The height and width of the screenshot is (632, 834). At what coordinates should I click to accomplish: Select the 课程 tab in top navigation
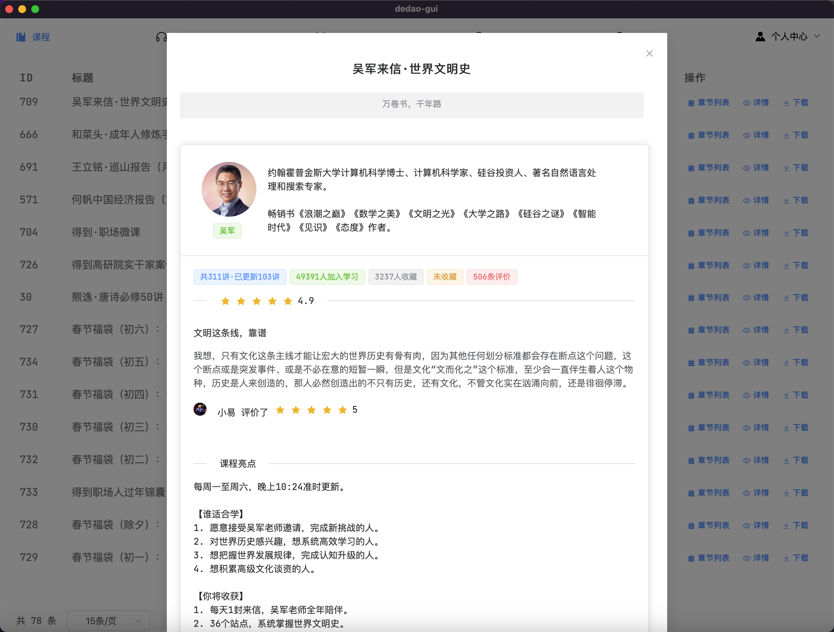coord(41,37)
